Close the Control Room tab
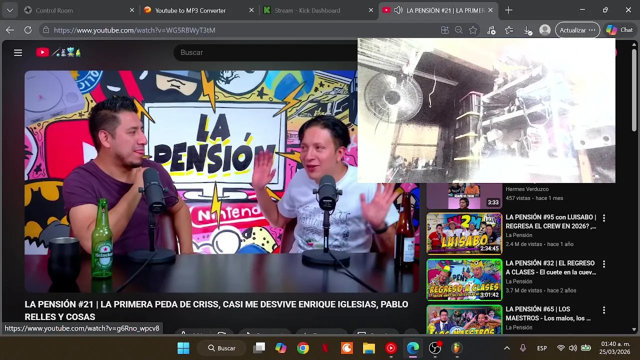640x360 pixels. pyautogui.click(x=132, y=10)
